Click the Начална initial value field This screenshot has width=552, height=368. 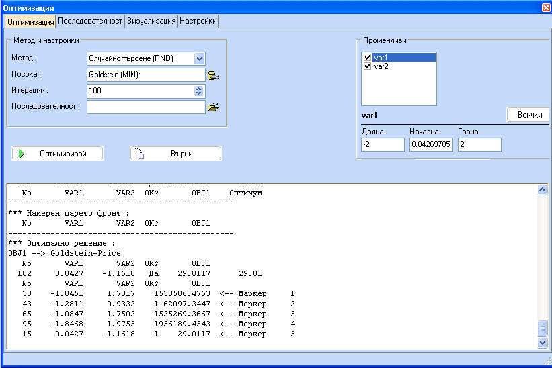tap(431, 145)
